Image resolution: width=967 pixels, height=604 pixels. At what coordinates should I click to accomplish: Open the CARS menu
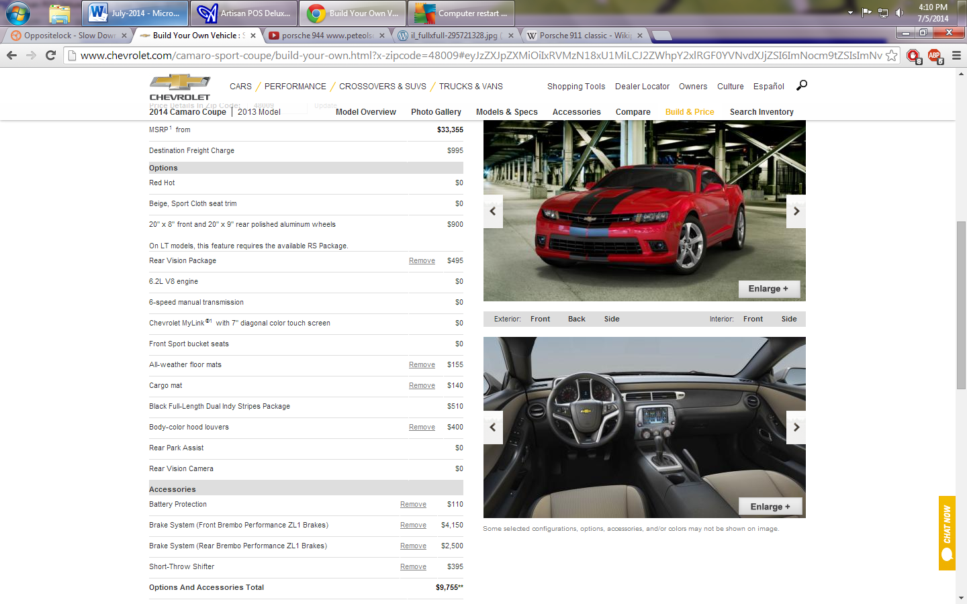[x=240, y=87]
